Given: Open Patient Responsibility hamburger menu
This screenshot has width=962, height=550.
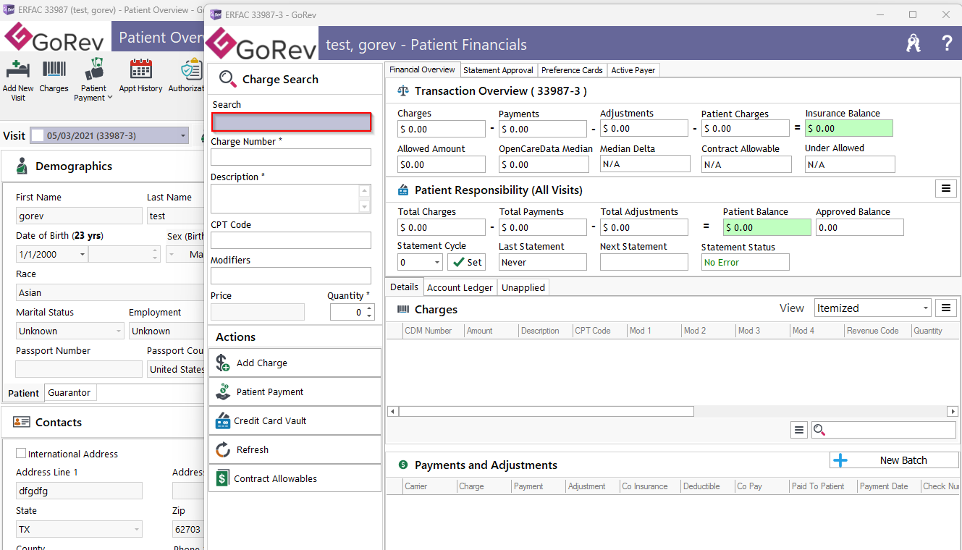Looking at the screenshot, I should pos(945,189).
